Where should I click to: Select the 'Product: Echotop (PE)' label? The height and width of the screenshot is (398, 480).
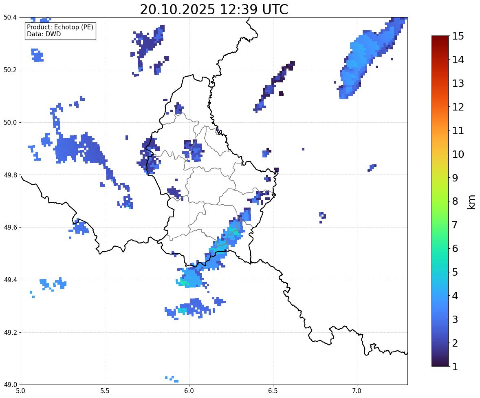coord(60,27)
